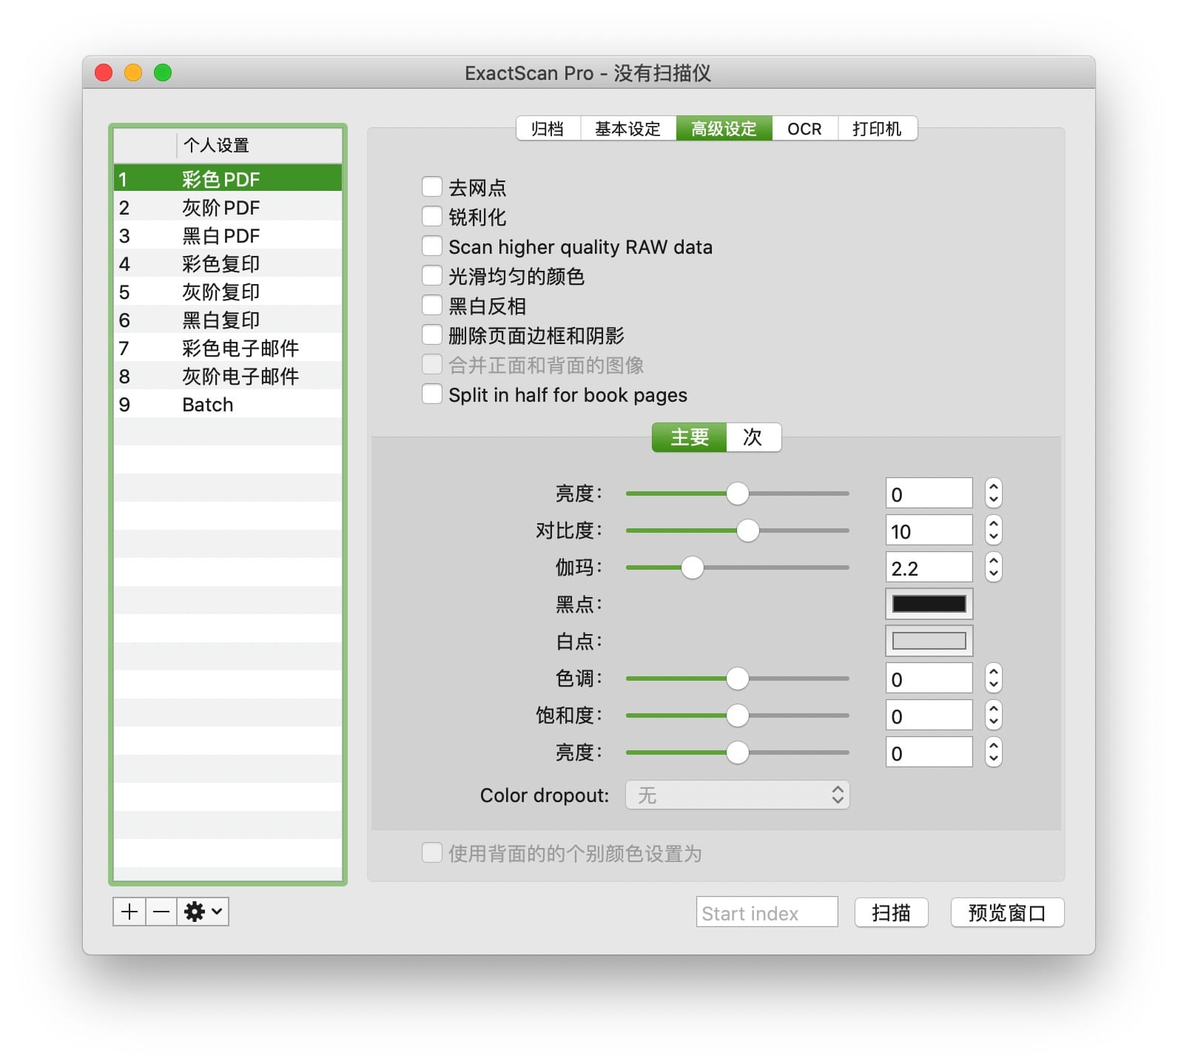Click the stepper arrows beside 色调 value
This screenshot has width=1178, height=1064.
993,679
